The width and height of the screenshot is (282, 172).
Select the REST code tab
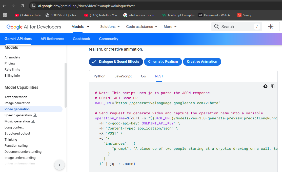[x=159, y=76]
